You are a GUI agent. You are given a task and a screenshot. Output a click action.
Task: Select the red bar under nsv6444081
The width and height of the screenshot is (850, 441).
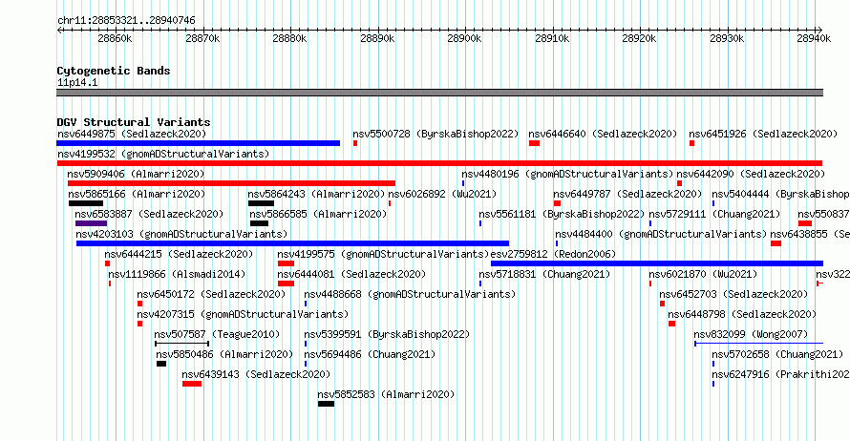[287, 283]
